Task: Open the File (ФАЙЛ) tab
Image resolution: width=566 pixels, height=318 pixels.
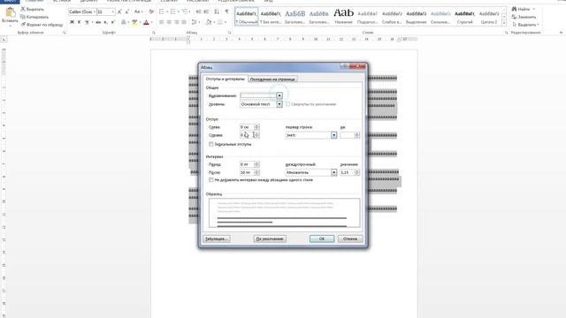Action: 10,1
